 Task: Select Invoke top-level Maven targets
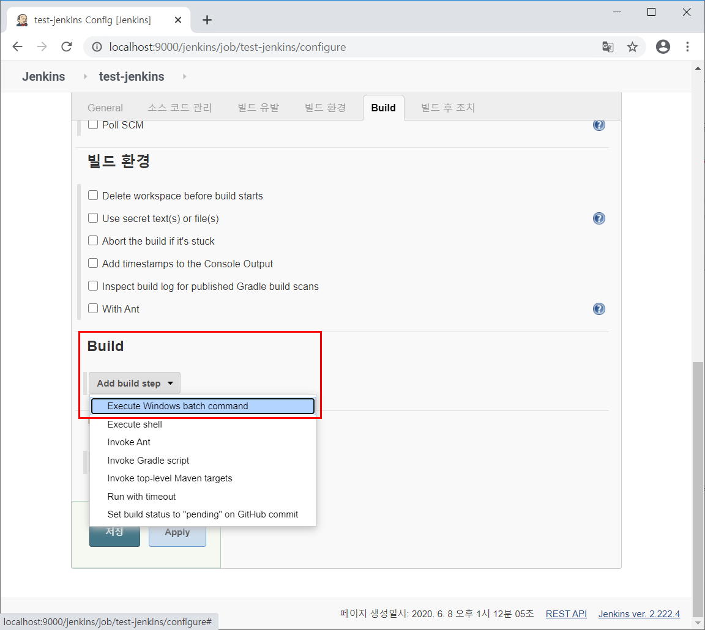point(203,478)
